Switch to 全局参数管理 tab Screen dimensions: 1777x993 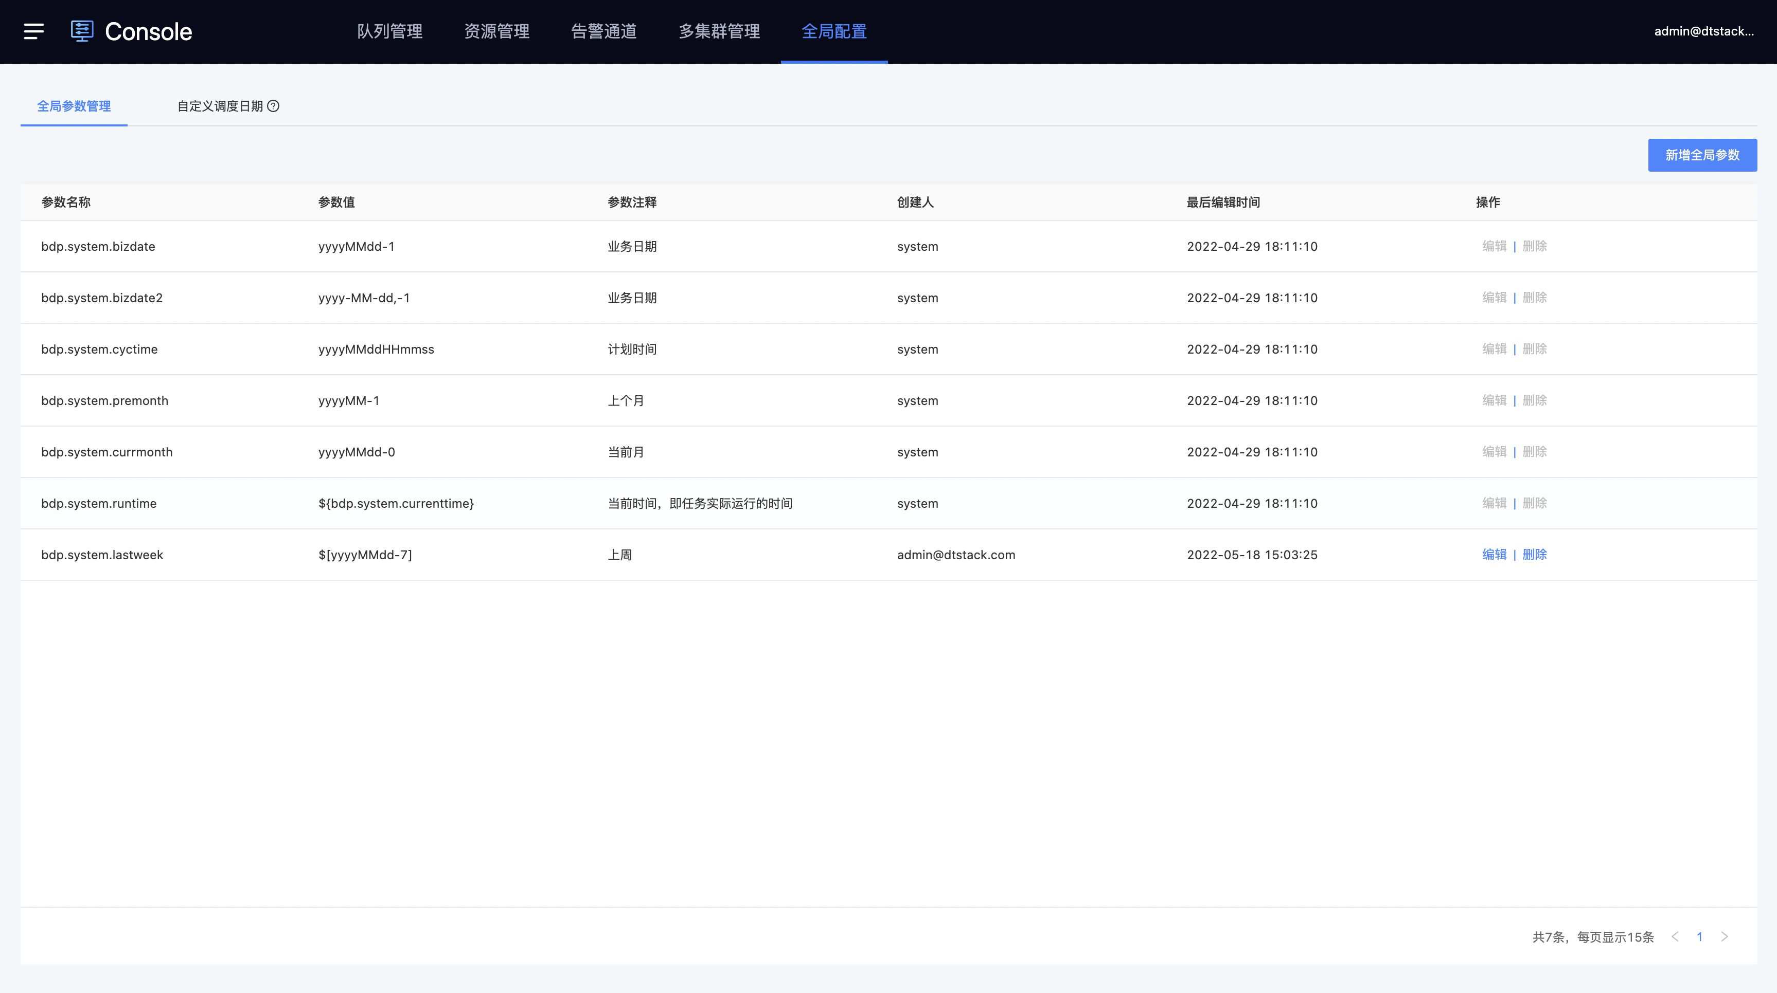[74, 106]
